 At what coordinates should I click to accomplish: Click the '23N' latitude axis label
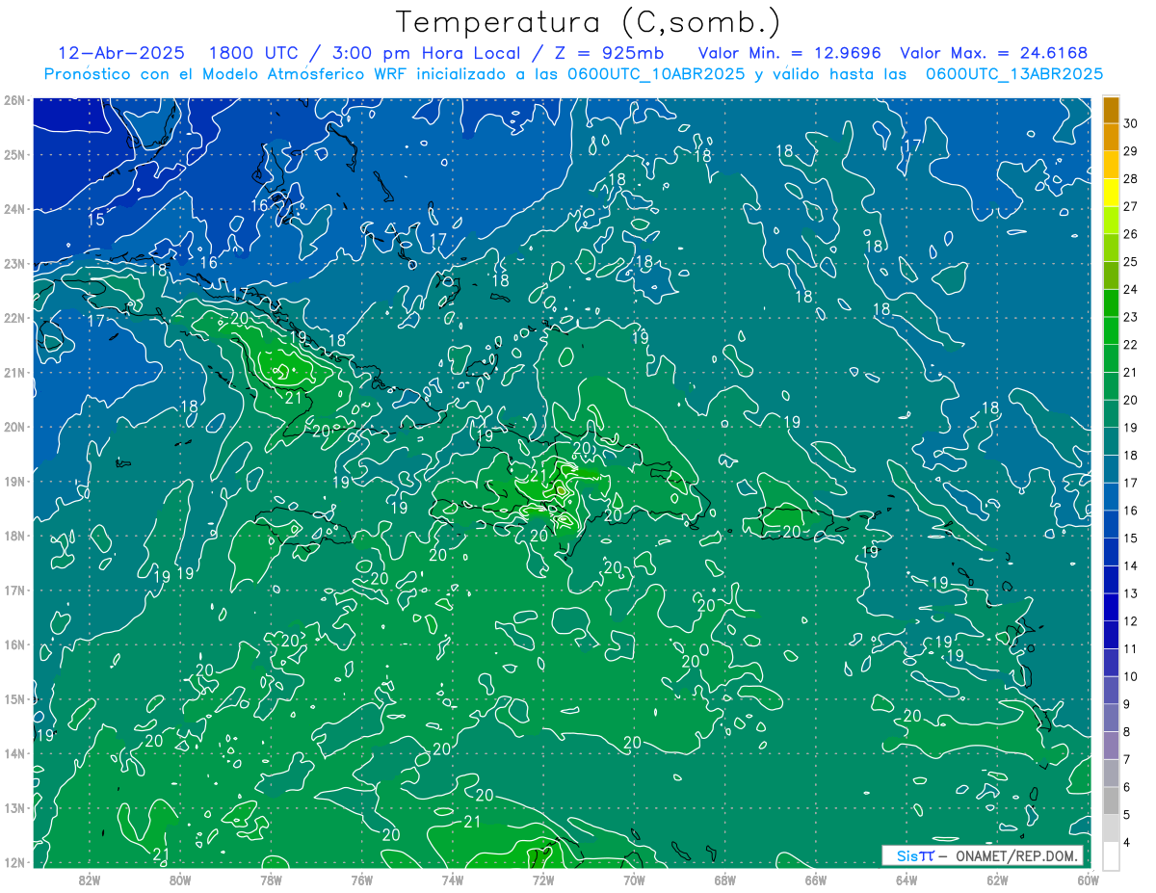(x=13, y=264)
